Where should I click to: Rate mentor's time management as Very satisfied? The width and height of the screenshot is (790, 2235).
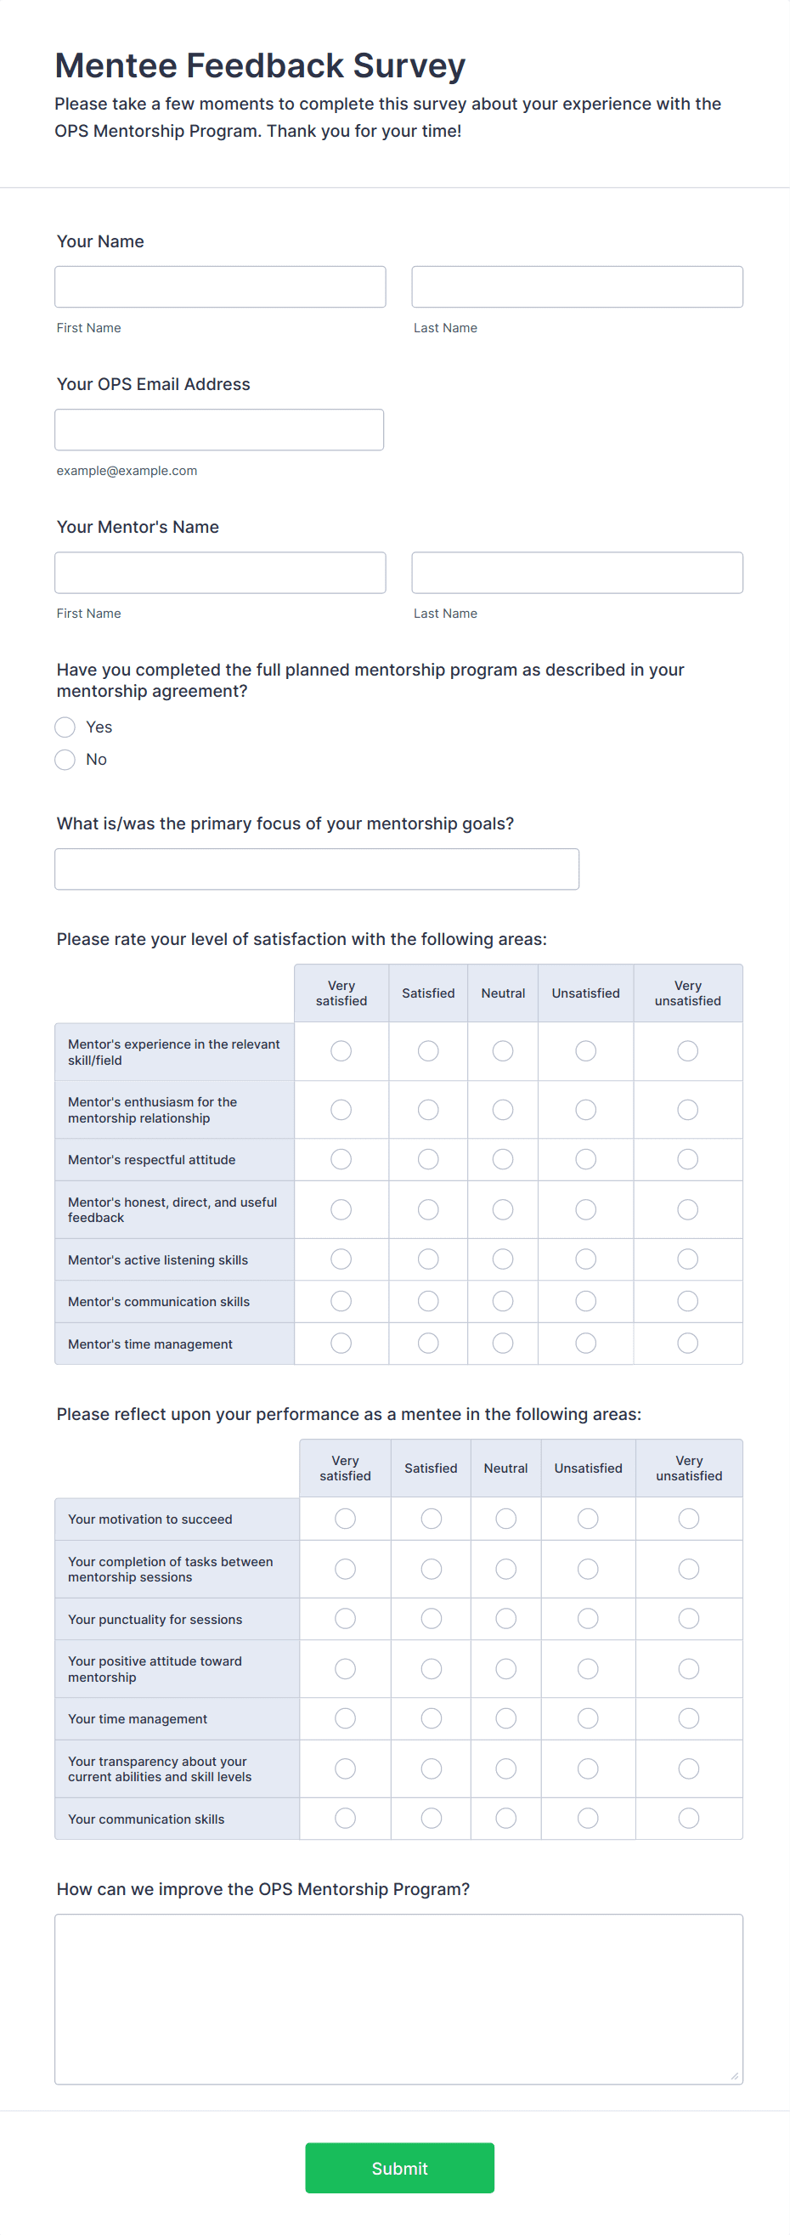pyautogui.click(x=341, y=1342)
